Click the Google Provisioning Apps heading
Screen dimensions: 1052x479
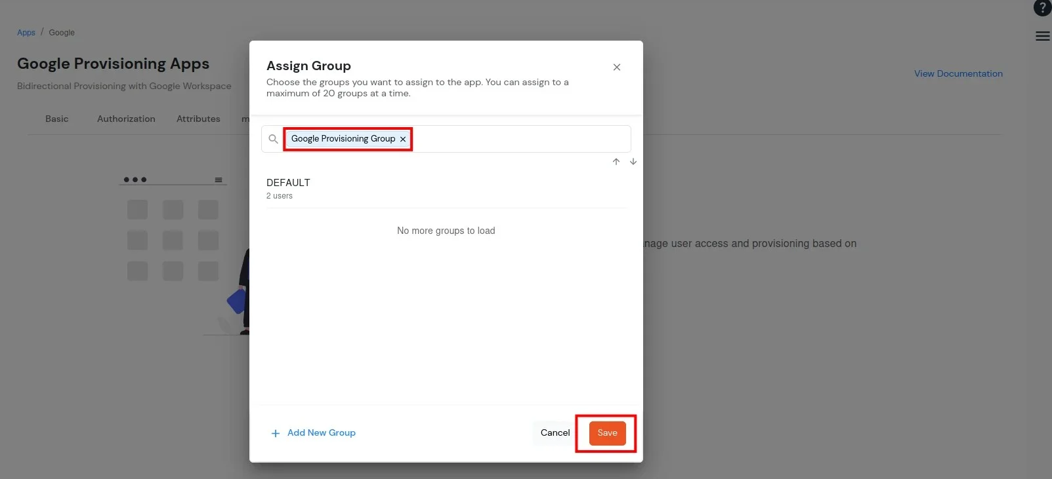point(113,64)
